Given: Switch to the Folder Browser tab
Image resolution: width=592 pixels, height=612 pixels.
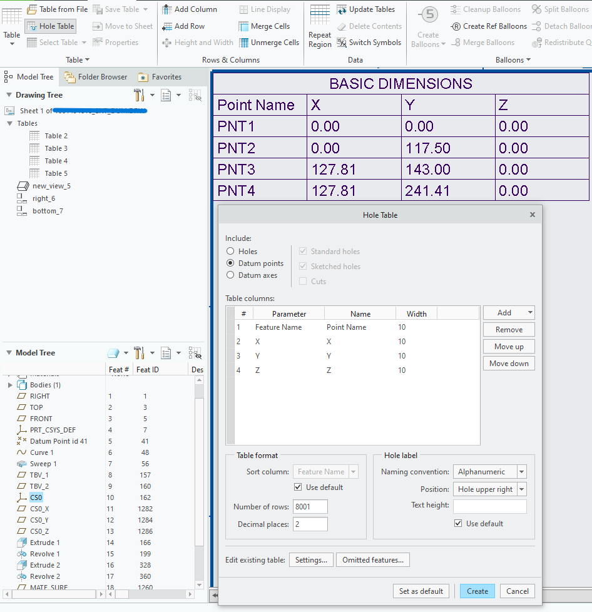Looking at the screenshot, I should click(96, 77).
